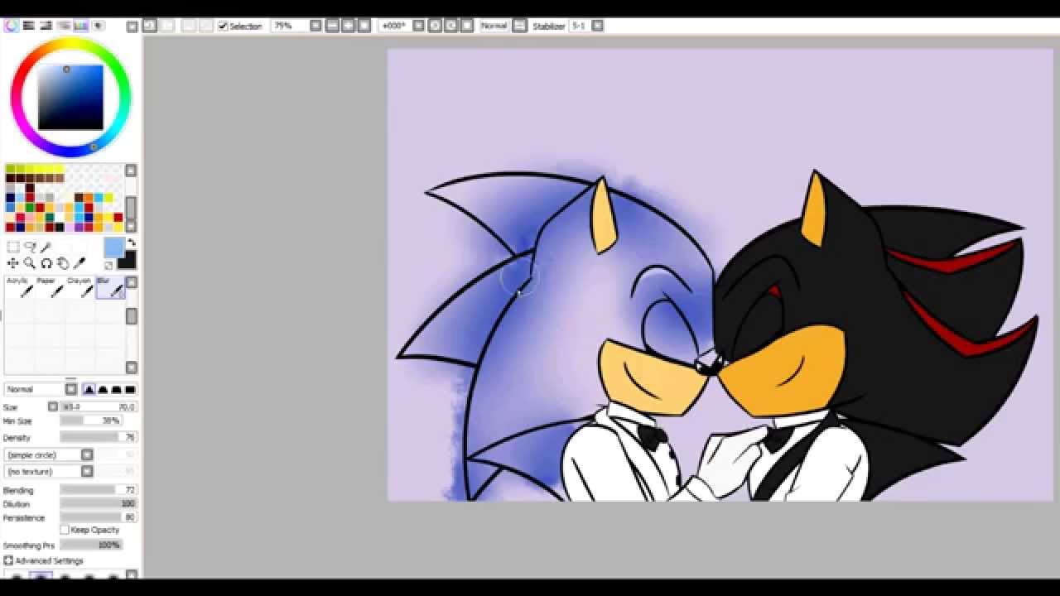Click the Normal view mode field in toolbar

[x=494, y=26]
